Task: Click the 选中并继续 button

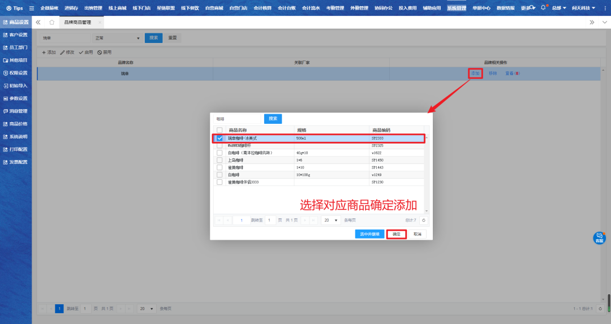Action: pos(370,234)
